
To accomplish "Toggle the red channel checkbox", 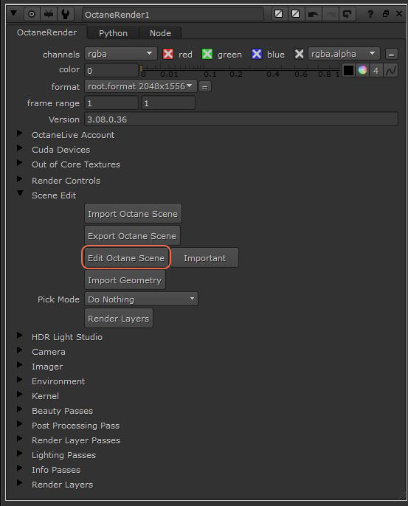I will (168, 54).
